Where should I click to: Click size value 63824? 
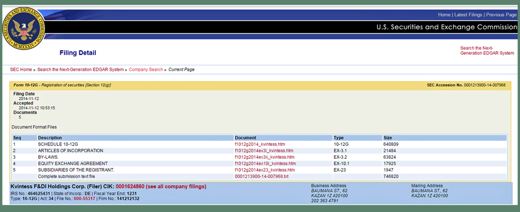pos(389,157)
